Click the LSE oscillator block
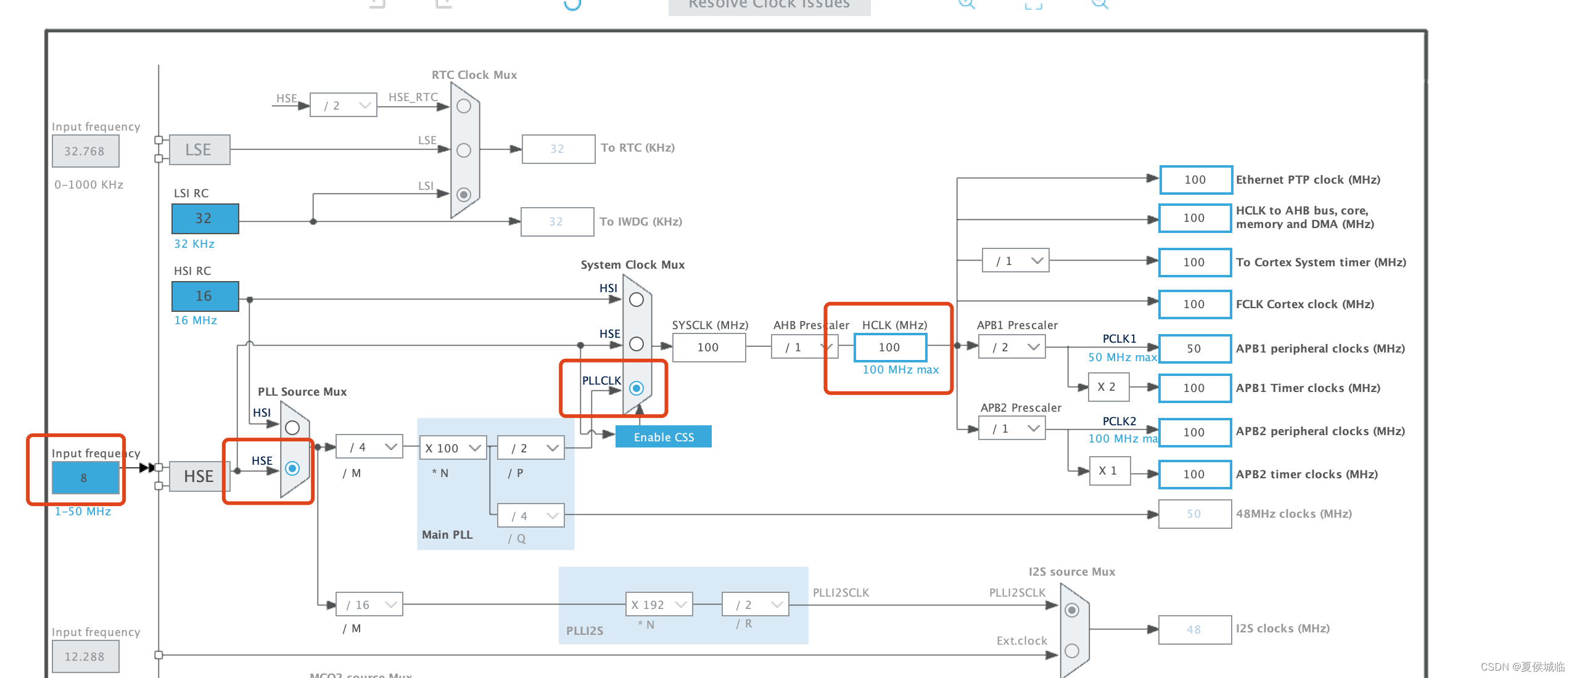The image size is (1574, 678). pyautogui.click(x=199, y=150)
